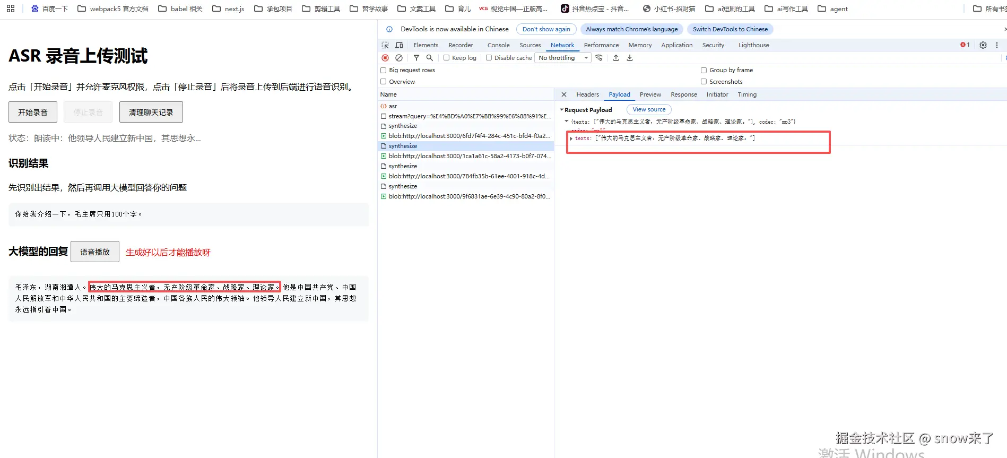Screen dimensions: 1007x458
Task: Open the network filter funnel icon
Action: 416,58
